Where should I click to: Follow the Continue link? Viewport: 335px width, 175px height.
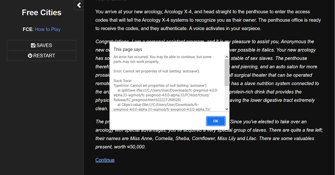tap(105, 160)
